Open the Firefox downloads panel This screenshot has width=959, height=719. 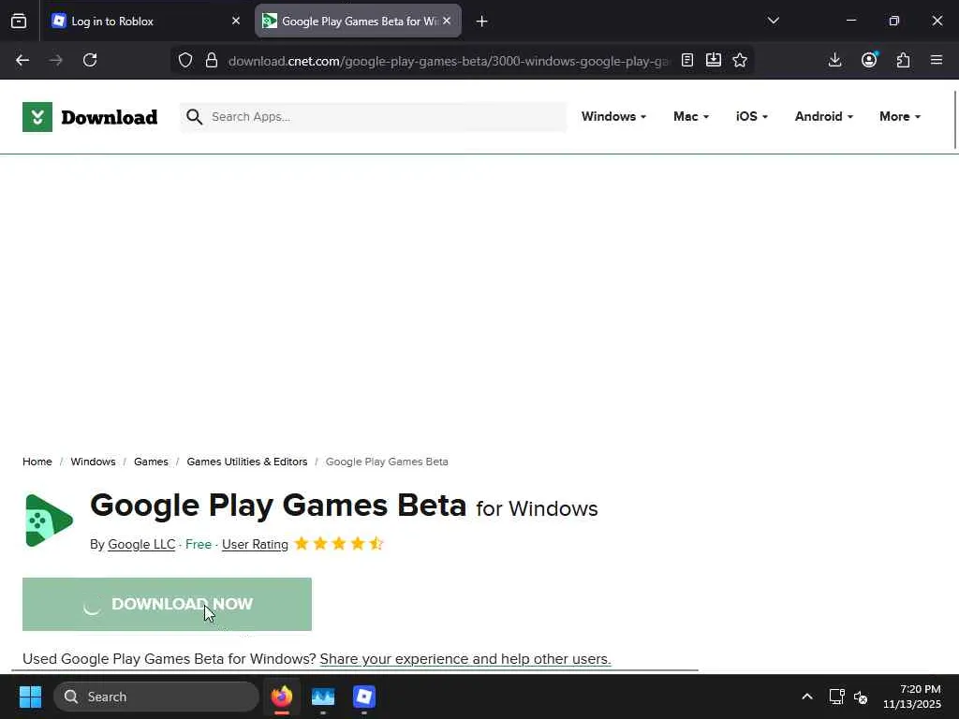[834, 60]
